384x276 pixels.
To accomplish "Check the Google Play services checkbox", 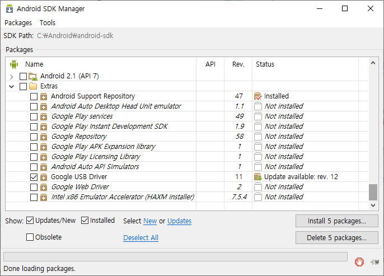I will (34, 116).
